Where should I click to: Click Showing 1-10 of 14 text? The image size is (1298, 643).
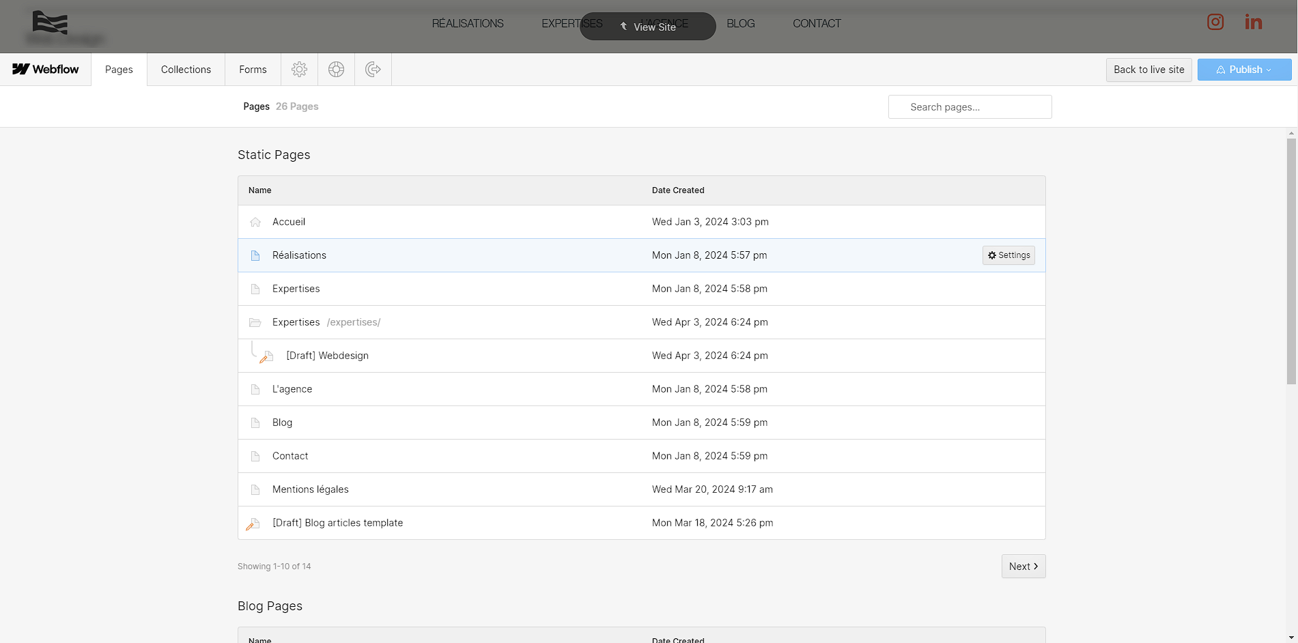[x=274, y=567]
